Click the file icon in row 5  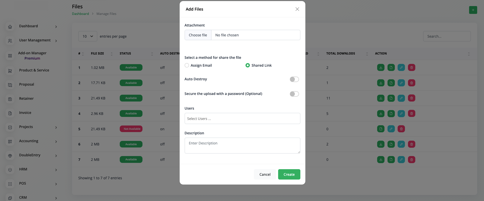[381, 129]
